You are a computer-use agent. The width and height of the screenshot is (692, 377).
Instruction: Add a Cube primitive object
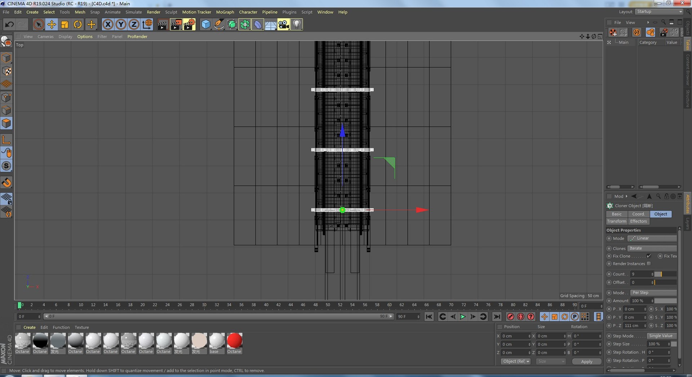[x=205, y=24]
